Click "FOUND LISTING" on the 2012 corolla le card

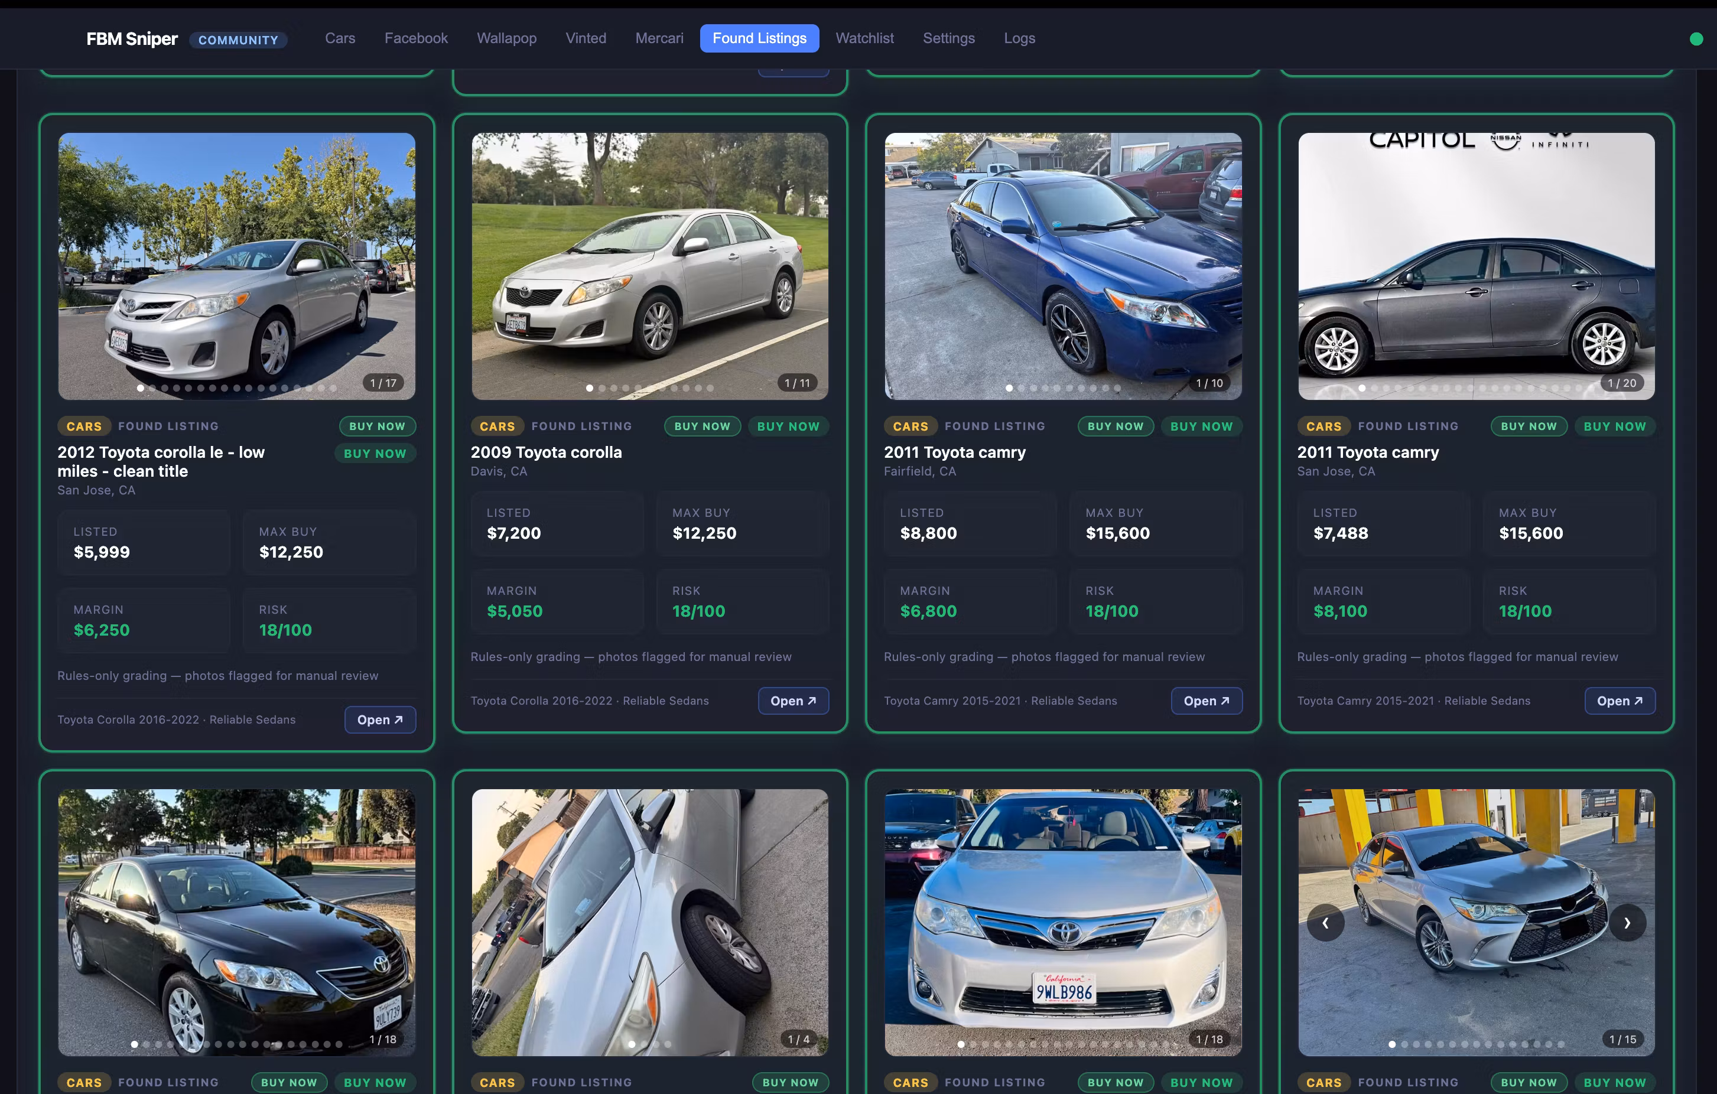pyautogui.click(x=168, y=426)
